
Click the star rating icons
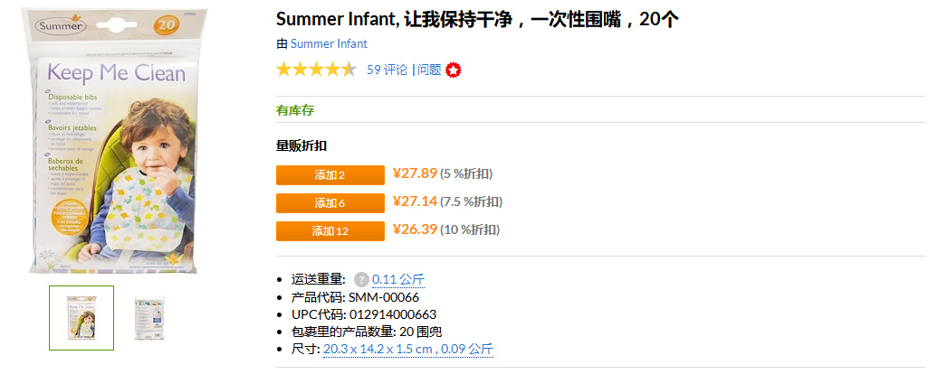[316, 70]
